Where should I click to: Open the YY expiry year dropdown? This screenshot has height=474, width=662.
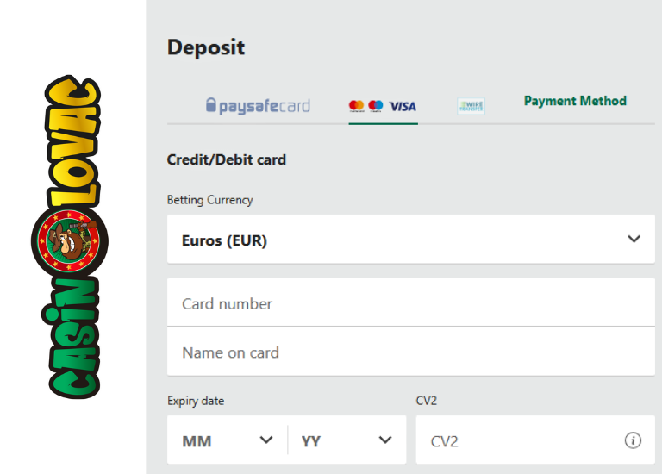[347, 440]
